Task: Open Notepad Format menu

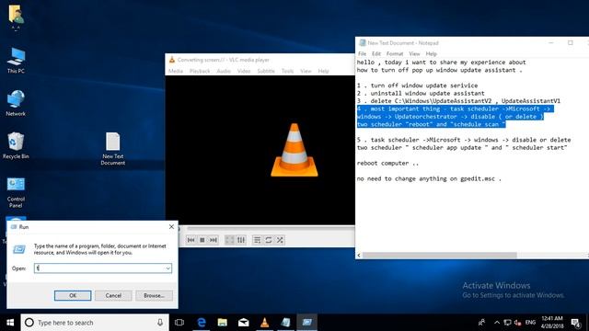Action: coord(395,54)
